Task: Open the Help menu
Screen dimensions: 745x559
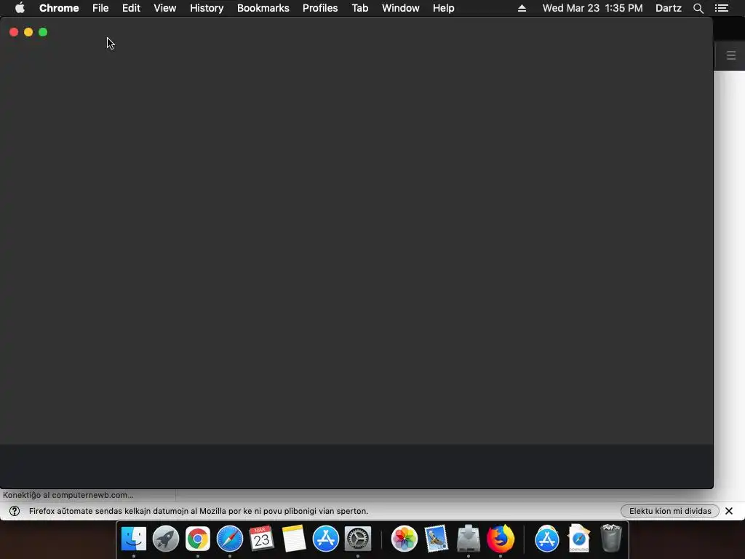Action: click(443, 8)
